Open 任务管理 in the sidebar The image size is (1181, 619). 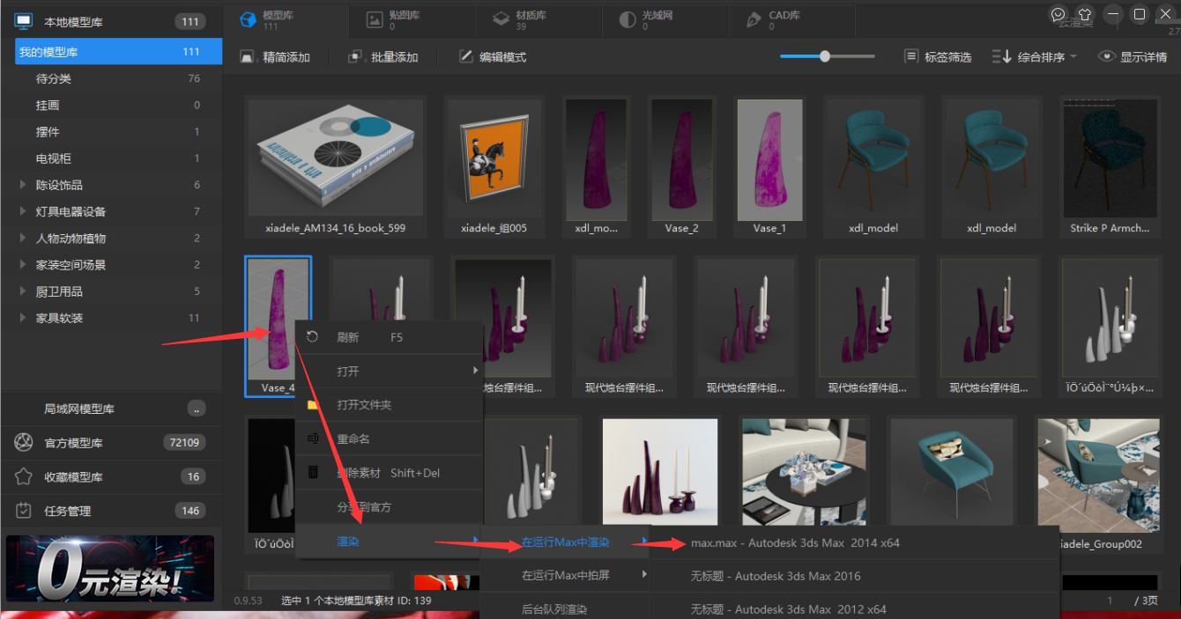tap(111, 510)
